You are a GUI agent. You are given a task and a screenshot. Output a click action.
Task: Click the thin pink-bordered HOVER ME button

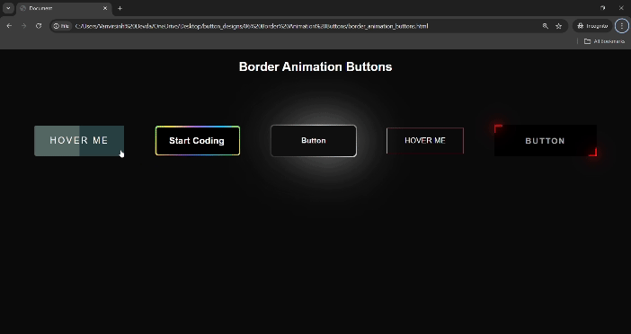[x=425, y=141]
